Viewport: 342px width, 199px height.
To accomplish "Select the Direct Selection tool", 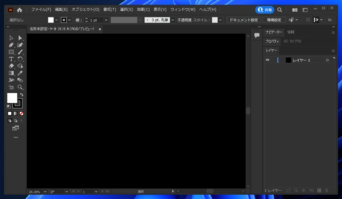I will 20,38.
